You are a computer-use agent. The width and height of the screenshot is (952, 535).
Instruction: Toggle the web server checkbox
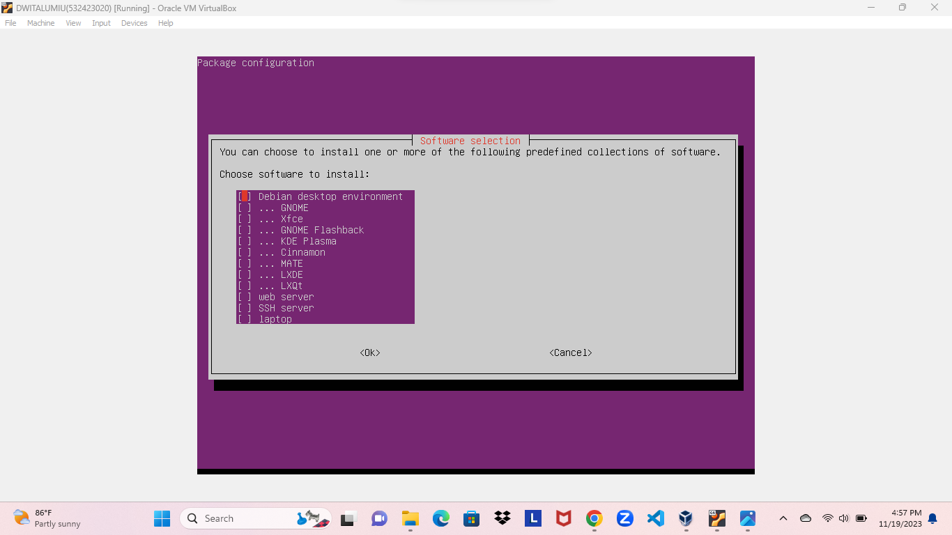245,297
